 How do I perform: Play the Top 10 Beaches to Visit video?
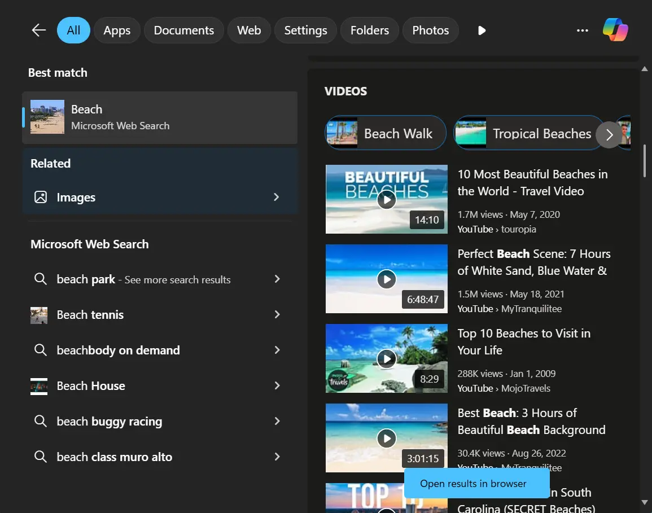pos(386,359)
